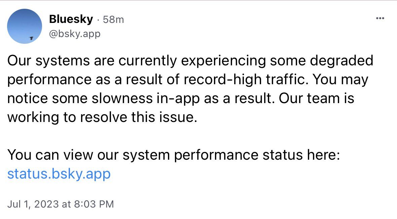
Task: Open the three-dot post options menu
Action: click(x=380, y=18)
